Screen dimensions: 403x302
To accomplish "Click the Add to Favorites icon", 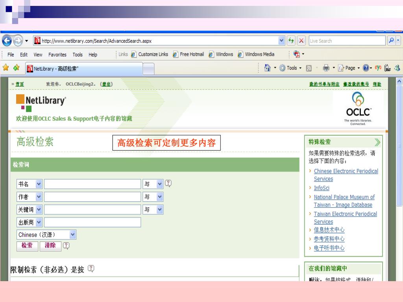I will point(17,68).
